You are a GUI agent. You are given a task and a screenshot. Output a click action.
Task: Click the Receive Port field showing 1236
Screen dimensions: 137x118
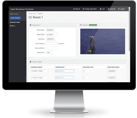click(x=49, y=53)
